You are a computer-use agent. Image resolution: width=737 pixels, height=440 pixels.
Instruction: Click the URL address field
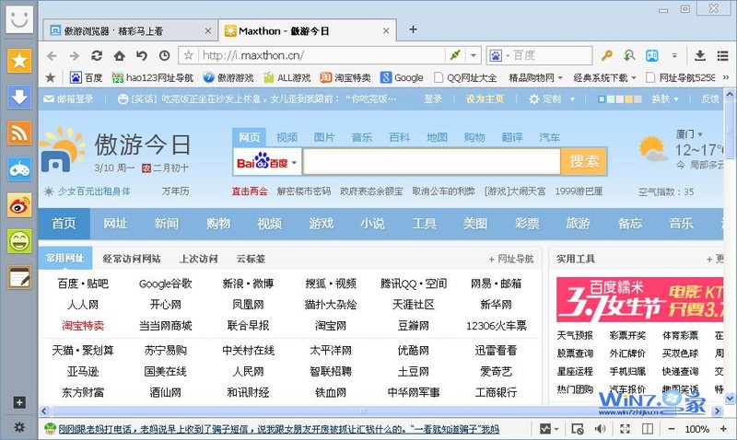(322, 55)
